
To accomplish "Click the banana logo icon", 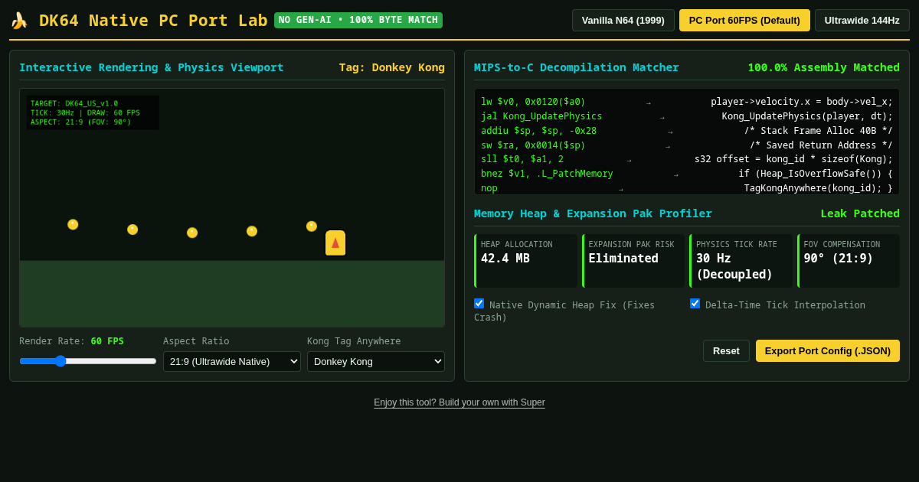I will pos(19,21).
